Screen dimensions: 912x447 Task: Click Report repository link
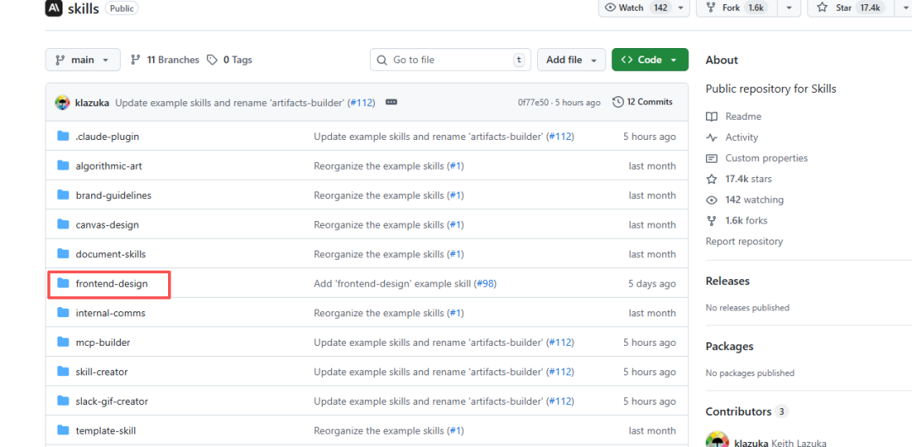(744, 241)
